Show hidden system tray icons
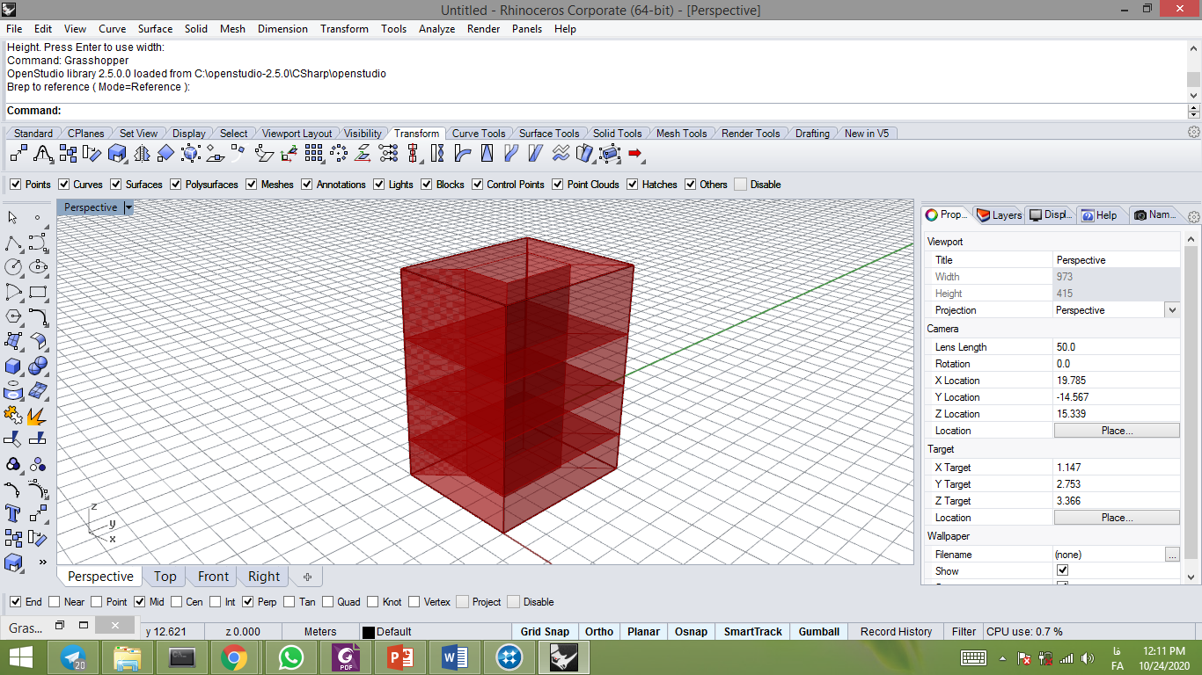The width and height of the screenshot is (1202, 675). click(1002, 657)
